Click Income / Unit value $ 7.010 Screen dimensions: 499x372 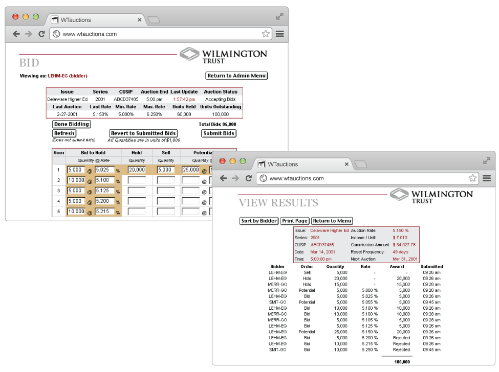coord(400,238)
